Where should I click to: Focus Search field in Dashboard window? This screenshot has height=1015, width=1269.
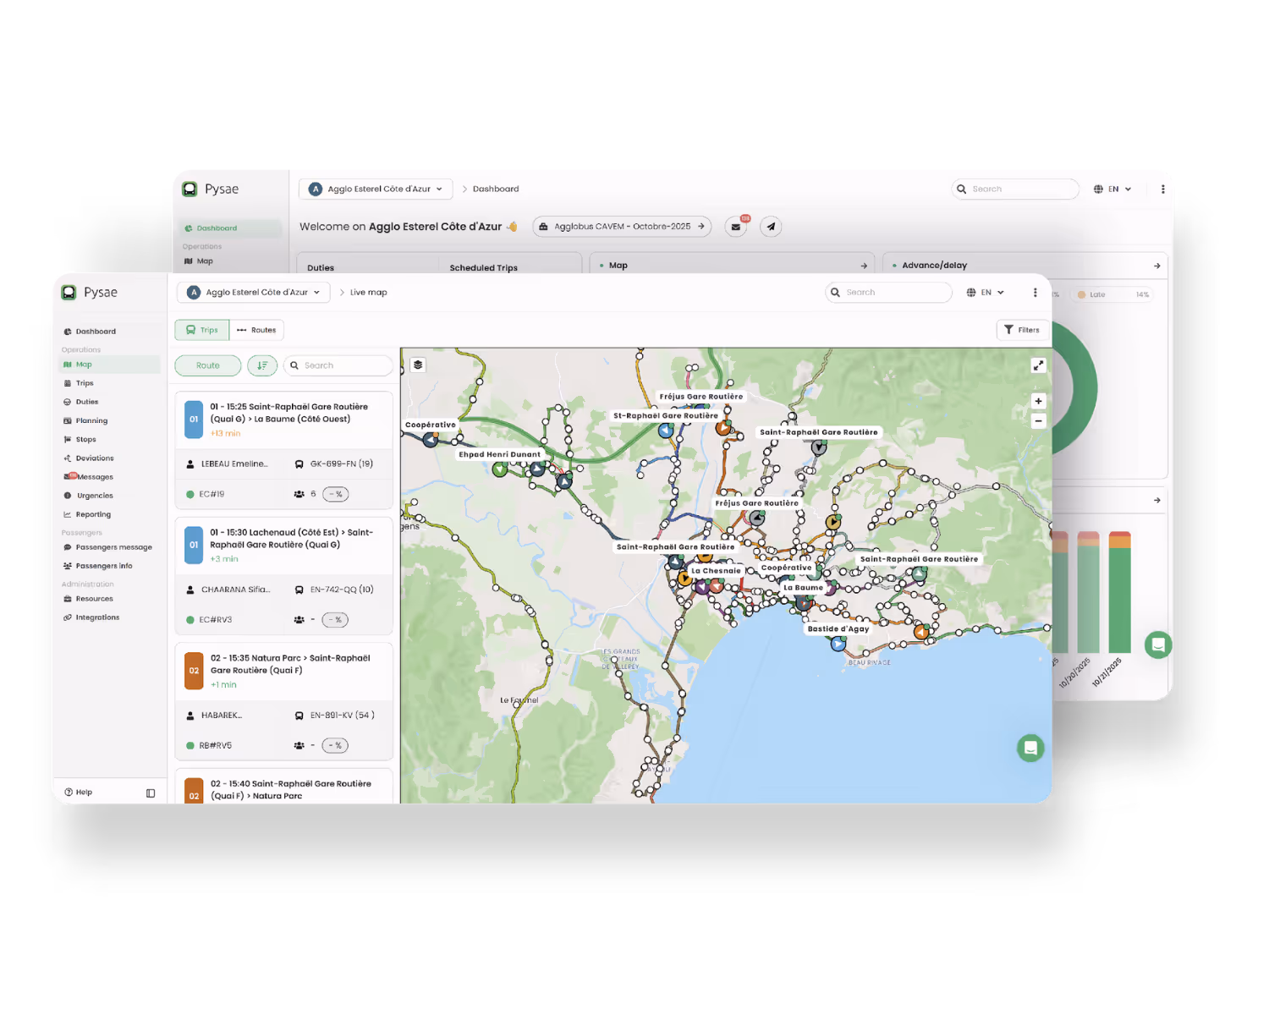tap(1016, 189)
